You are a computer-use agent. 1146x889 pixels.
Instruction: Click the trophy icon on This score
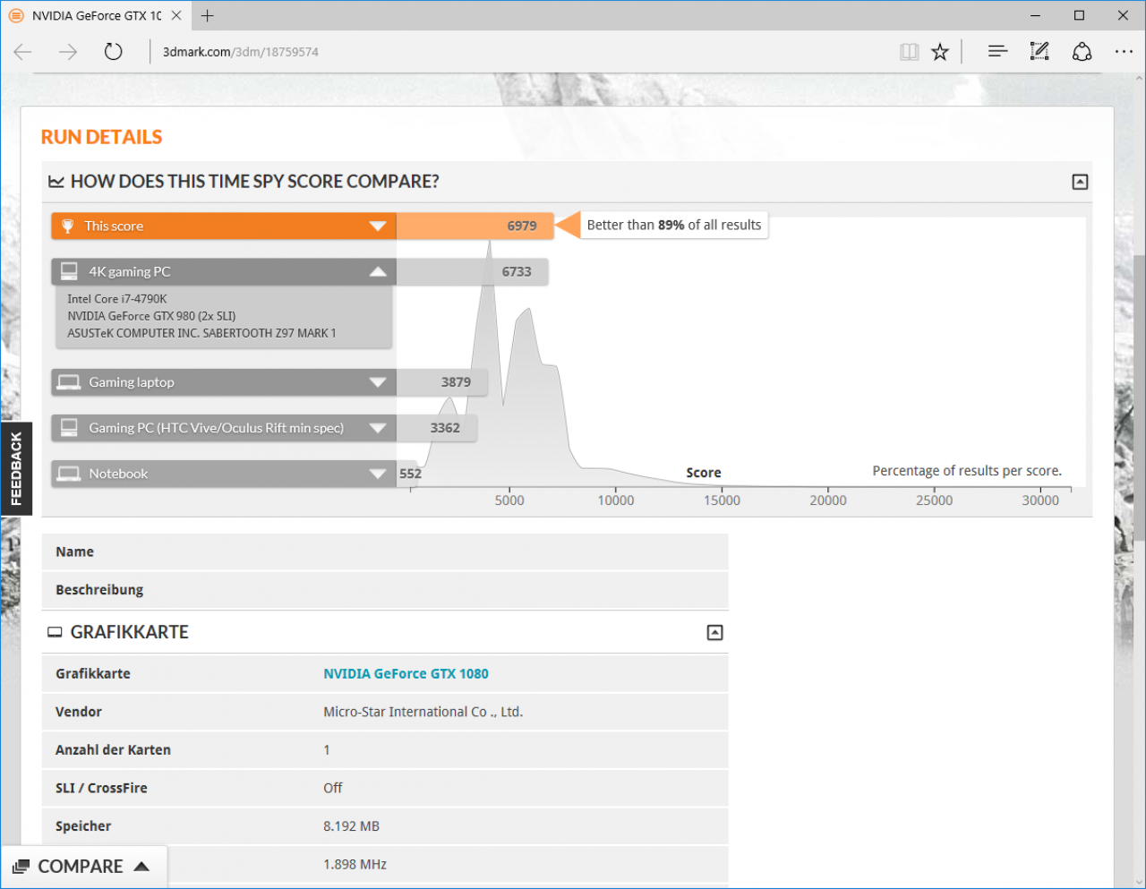pos(67,226)
